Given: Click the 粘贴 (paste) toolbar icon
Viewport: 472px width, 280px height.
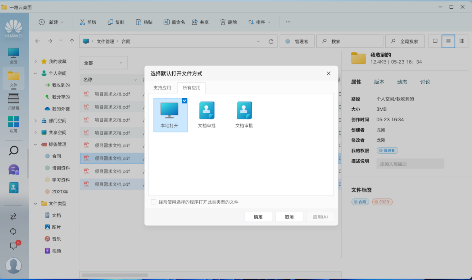Looking at the screenshot, I should (138, 22).
